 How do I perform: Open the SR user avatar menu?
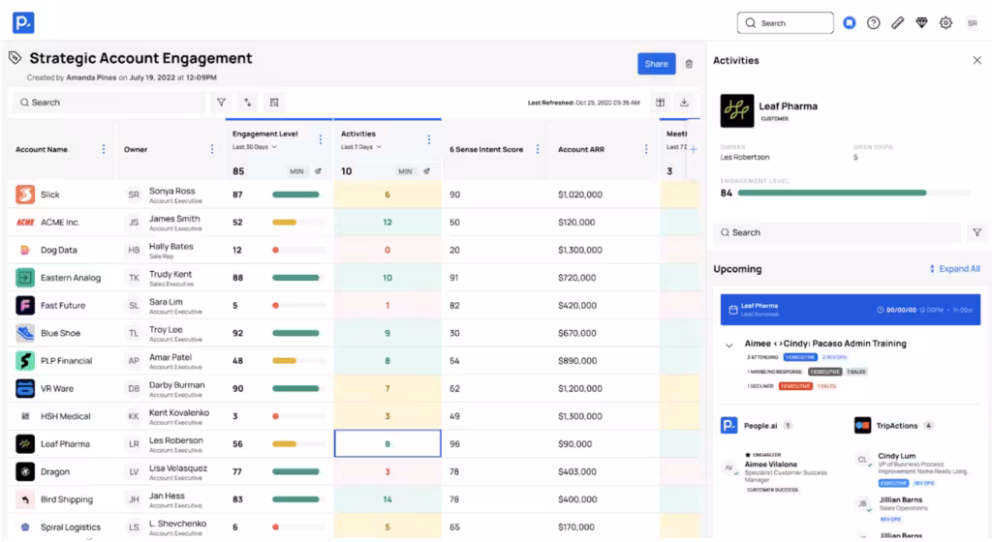(972, 22)
